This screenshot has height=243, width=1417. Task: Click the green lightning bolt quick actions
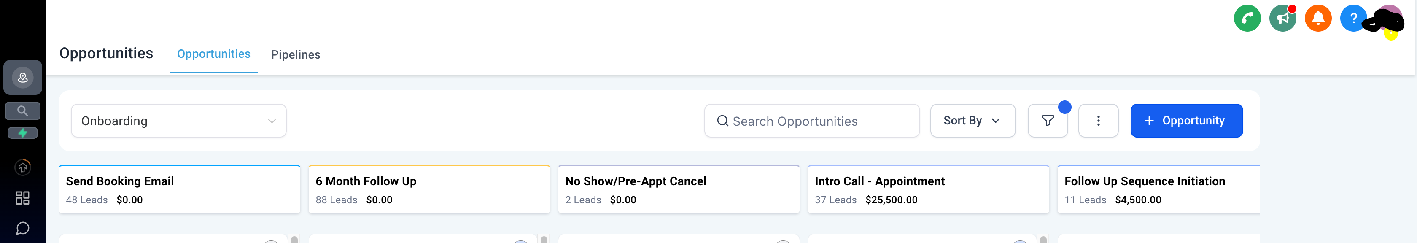point(22,133)
